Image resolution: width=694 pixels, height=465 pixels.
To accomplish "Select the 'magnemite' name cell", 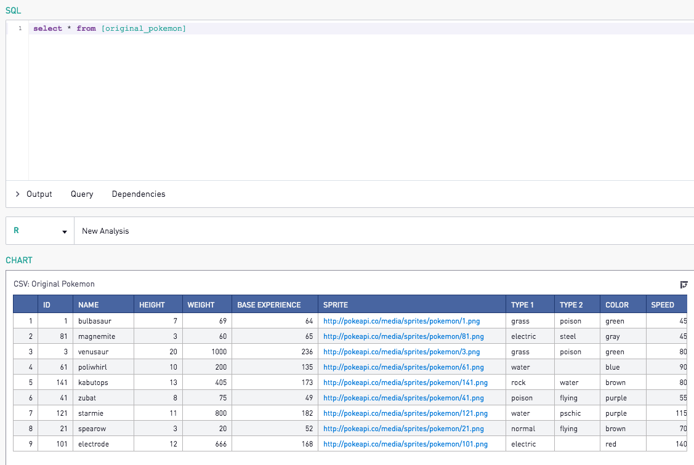I will point(103,336).
